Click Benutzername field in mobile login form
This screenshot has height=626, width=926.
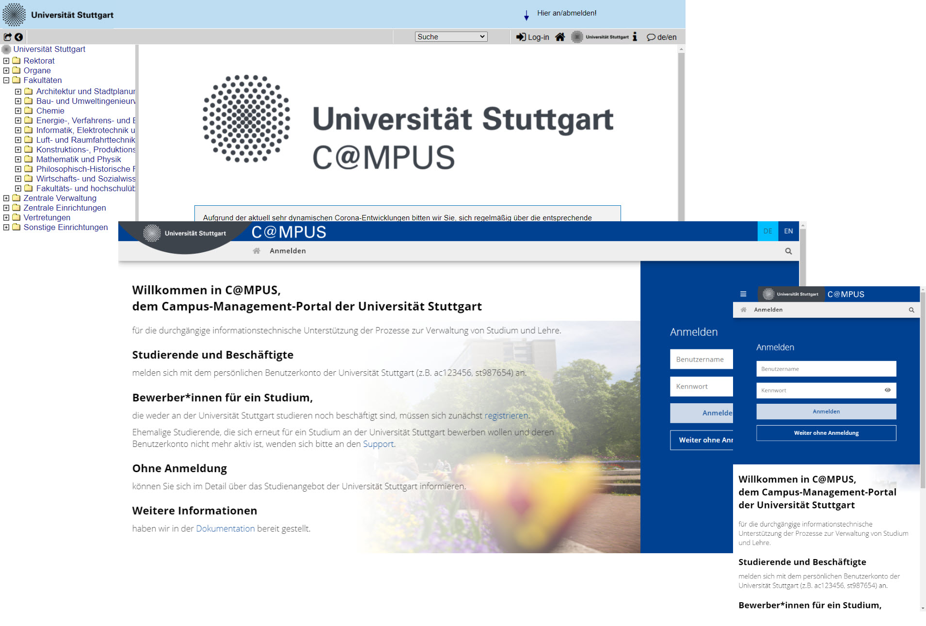point(826,369)
